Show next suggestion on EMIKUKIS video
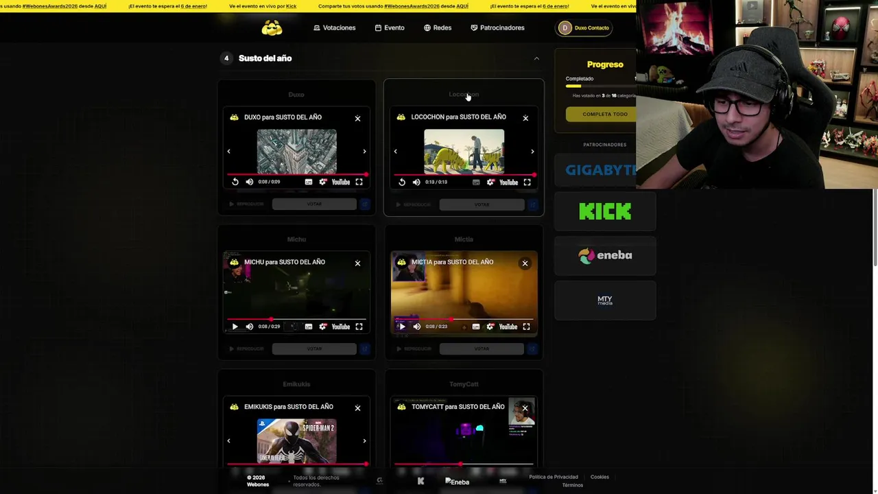Screen dimensions: 878x494 coord(364,441)
